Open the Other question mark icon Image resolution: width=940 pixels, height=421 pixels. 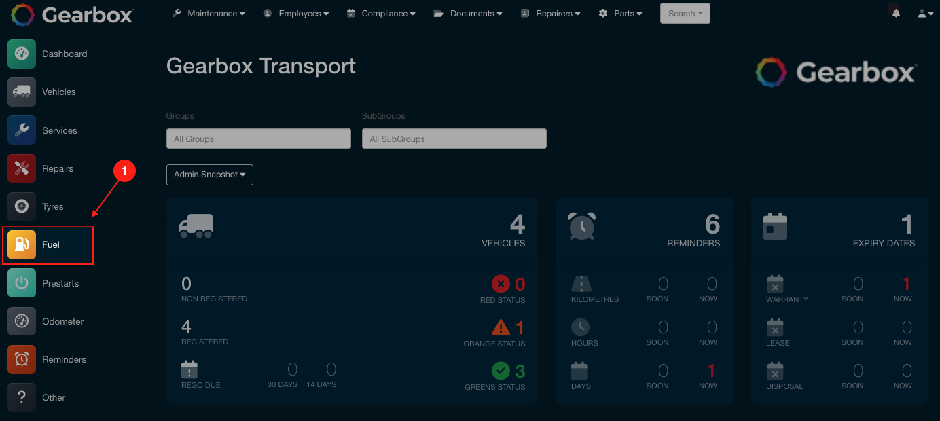click(x=21, y=397)
